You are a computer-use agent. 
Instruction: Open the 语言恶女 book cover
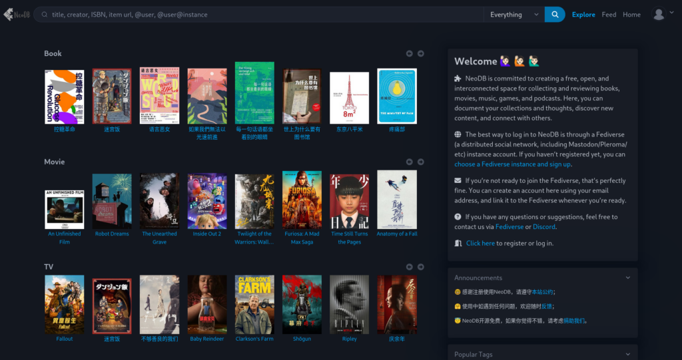point(159,96)
